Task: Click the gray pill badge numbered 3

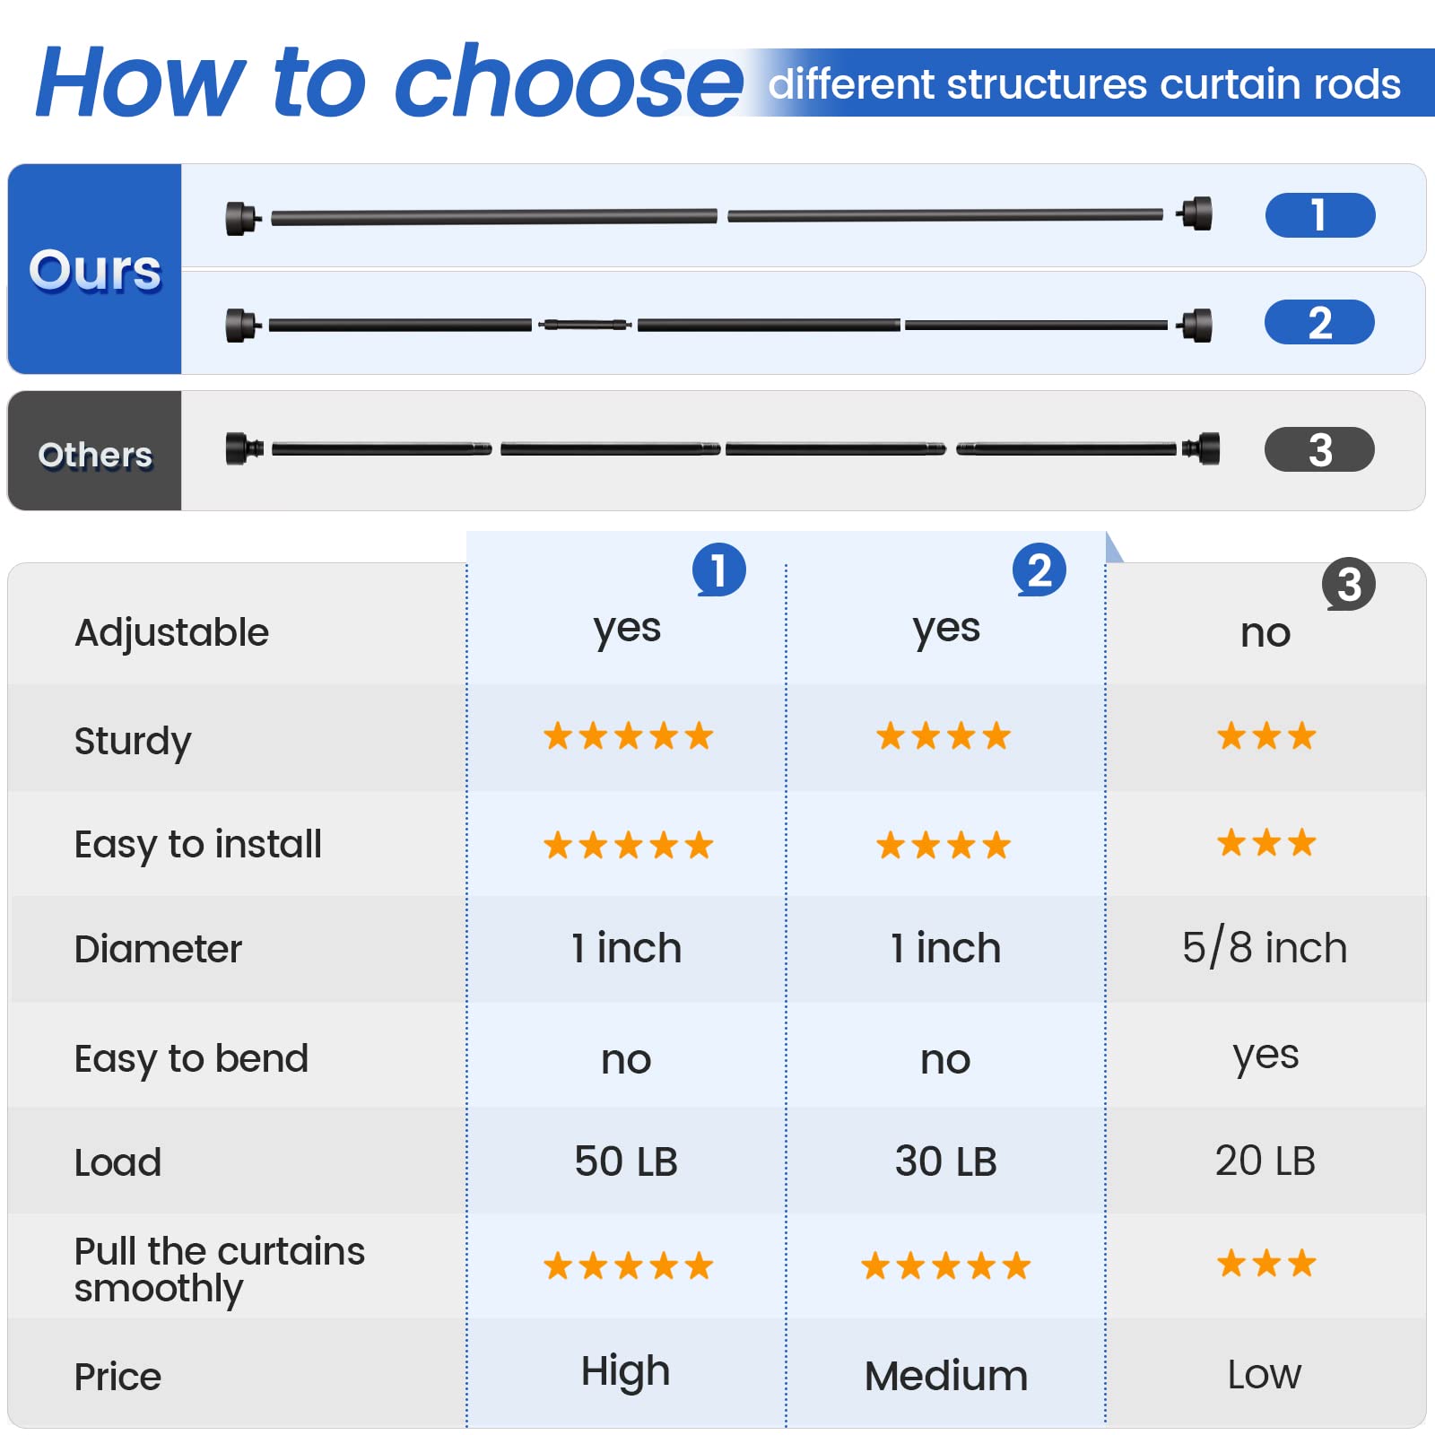Action: point(1319,449)
